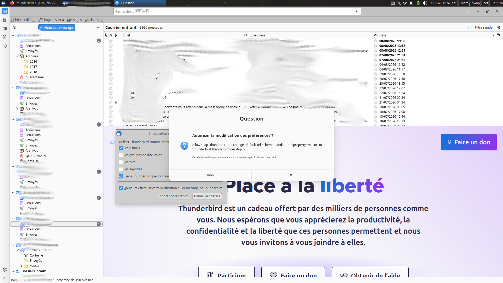Viewport: 503px width, 283px height.
Task: Check les groupes de discussion checkbox
Action: (x=121, y=155)
